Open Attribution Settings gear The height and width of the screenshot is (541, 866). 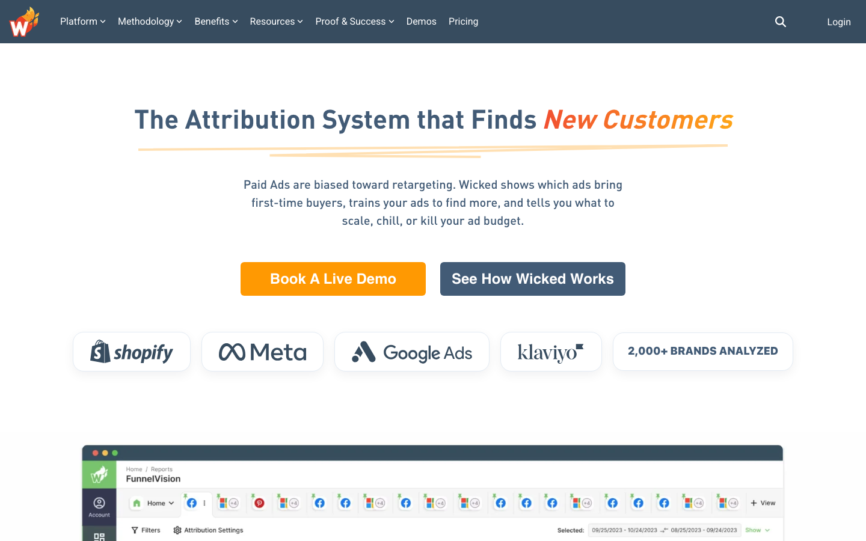click(x=208, y=530)
